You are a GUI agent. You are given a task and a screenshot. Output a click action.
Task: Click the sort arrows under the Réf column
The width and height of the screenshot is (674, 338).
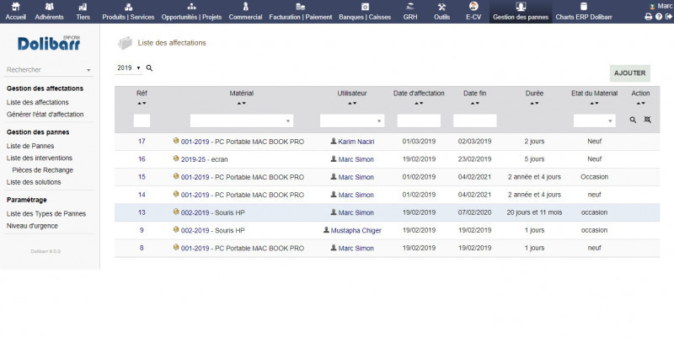click(x=142, y=104)
